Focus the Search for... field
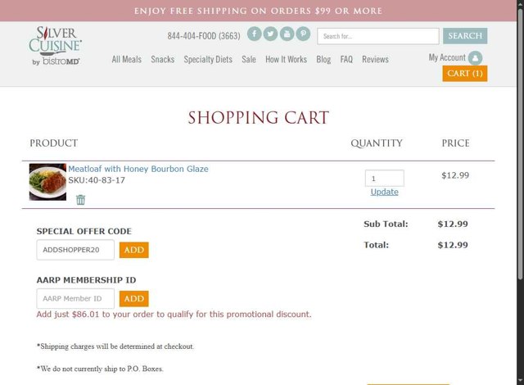The image size is (524, 385). coord(378,36)
